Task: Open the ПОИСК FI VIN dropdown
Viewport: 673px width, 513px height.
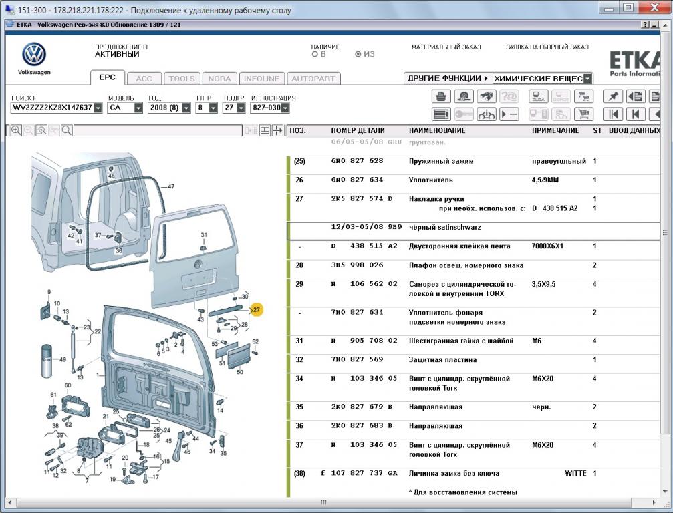Action: click(x=98, y=108)
